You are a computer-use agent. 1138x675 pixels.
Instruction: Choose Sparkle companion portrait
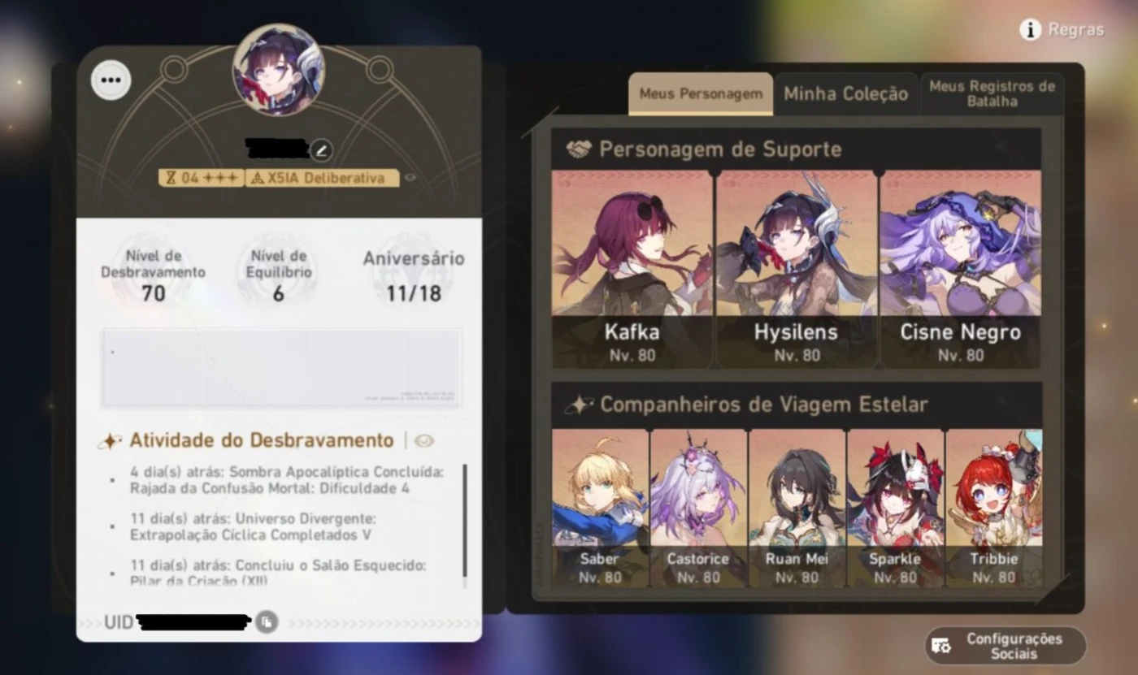pos(895,508)
